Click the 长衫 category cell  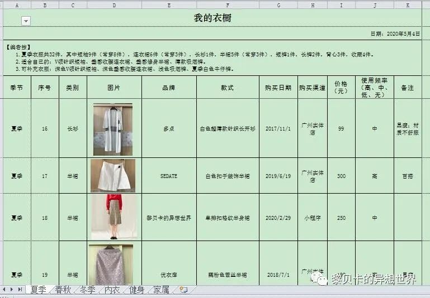pos(73,128)
